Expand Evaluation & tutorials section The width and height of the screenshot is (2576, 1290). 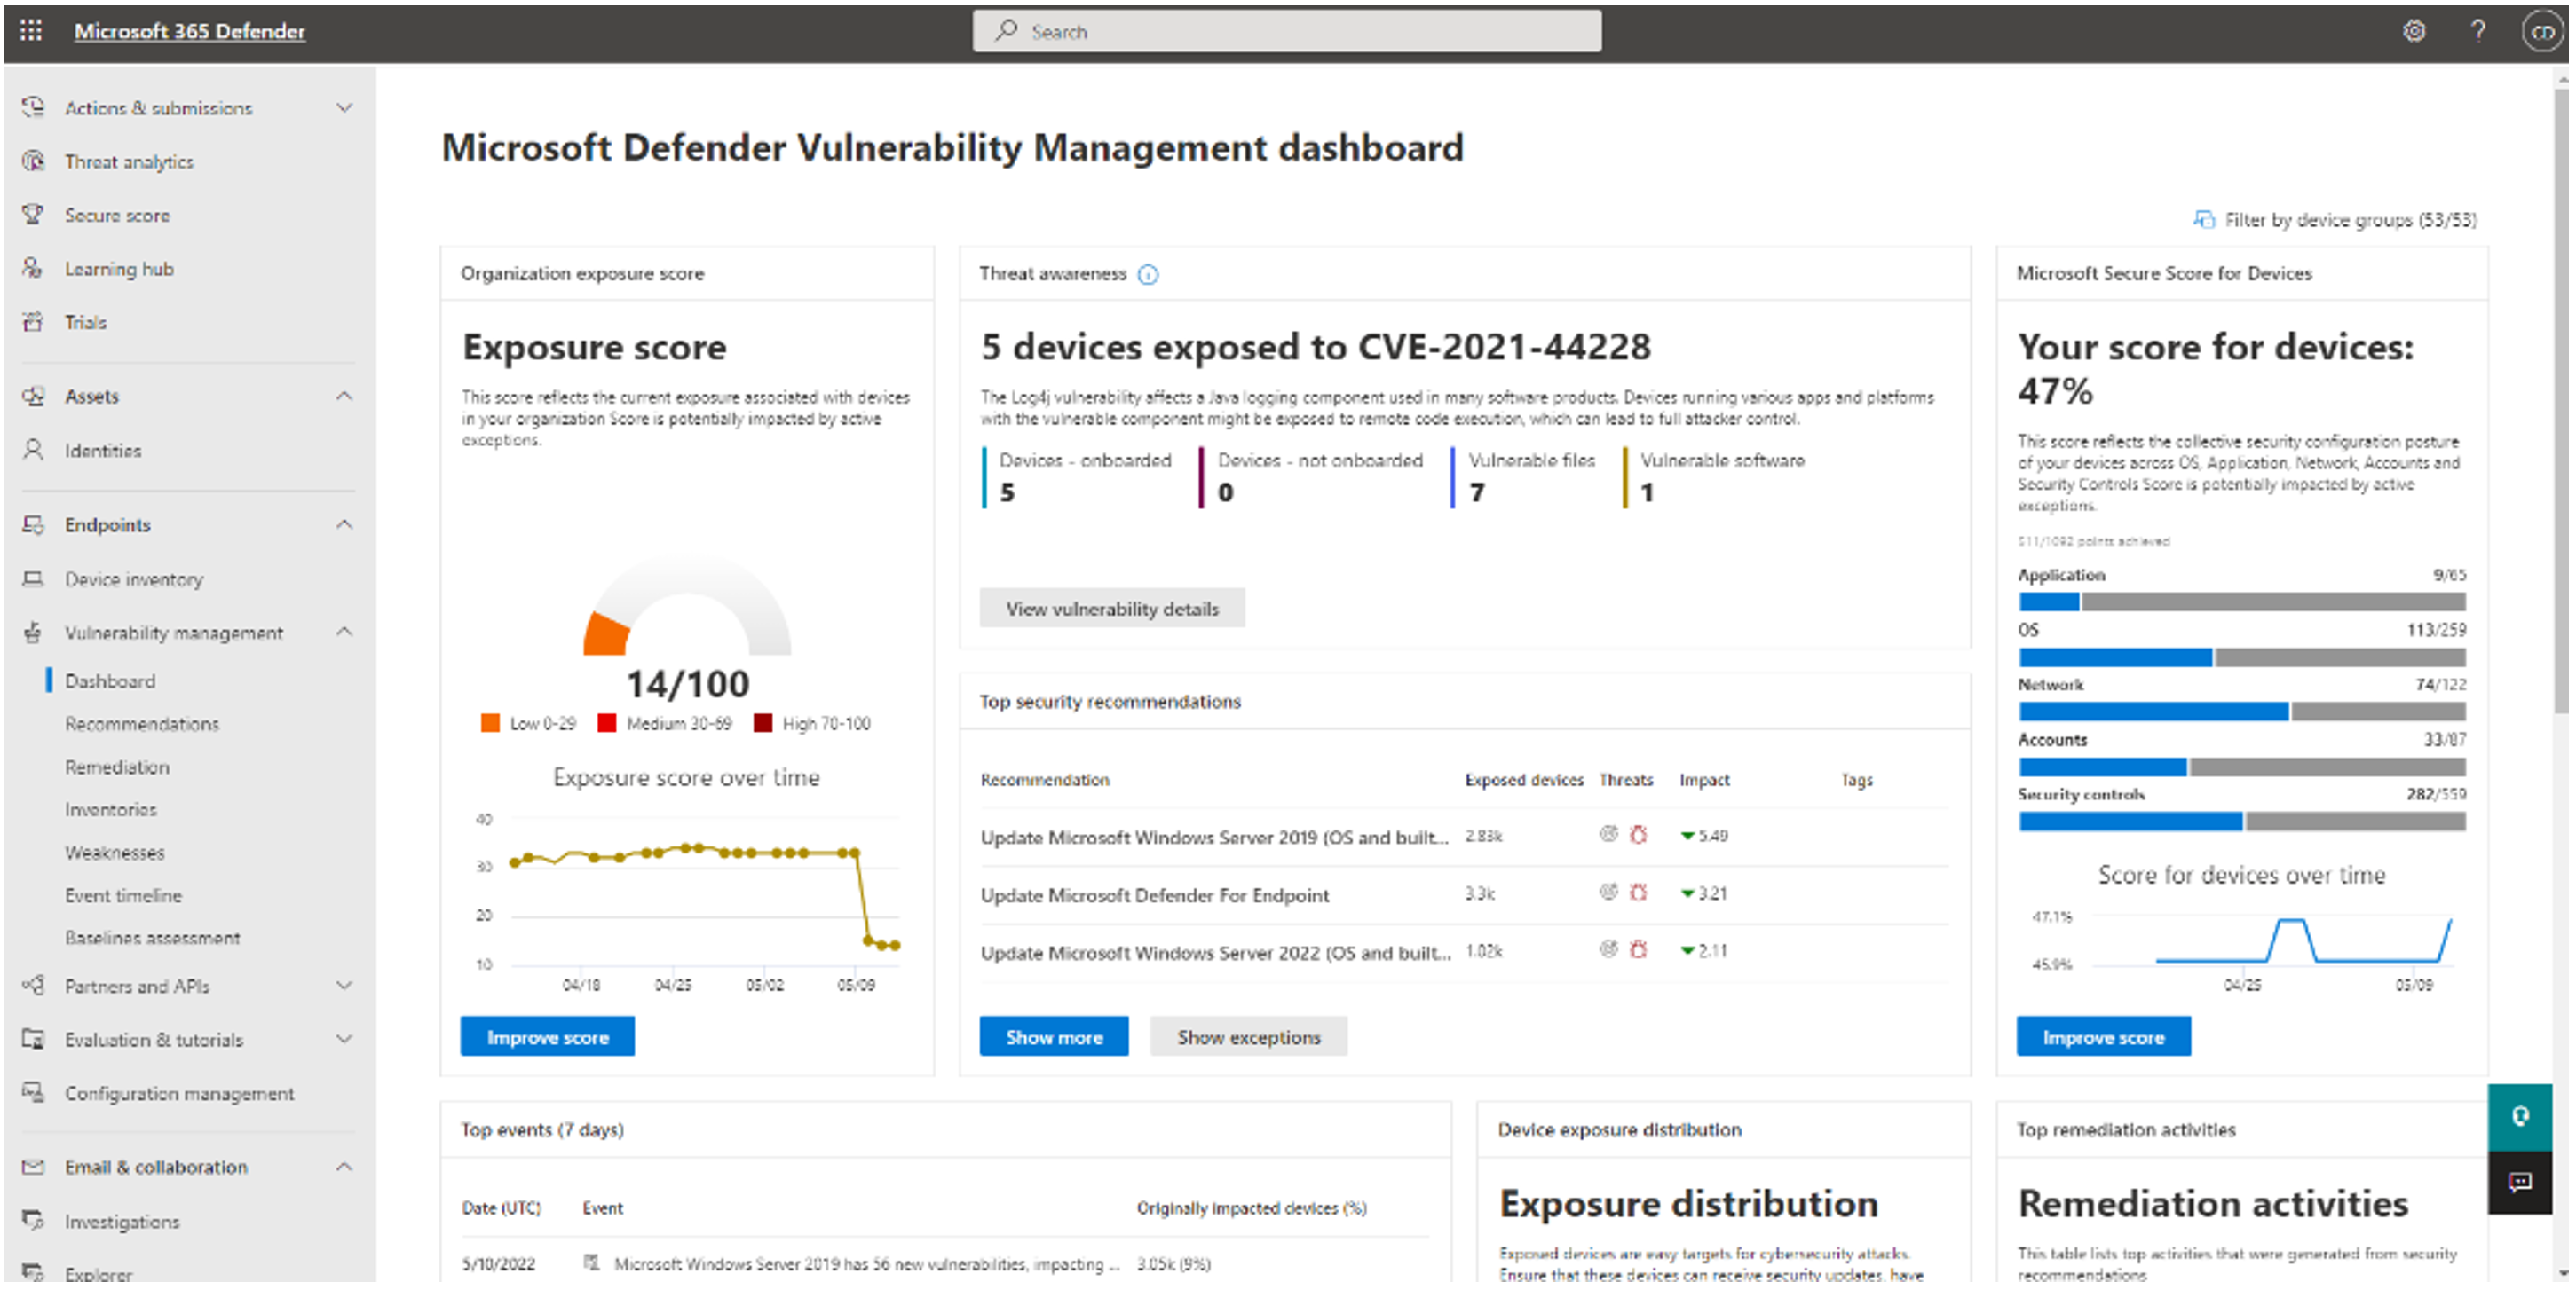click(344, 1039)
